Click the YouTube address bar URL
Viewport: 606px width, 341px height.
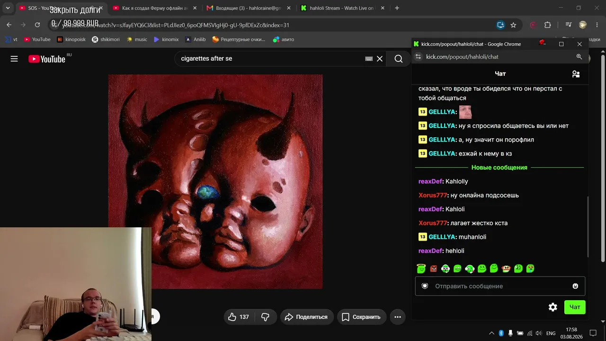tap(175, 25)
